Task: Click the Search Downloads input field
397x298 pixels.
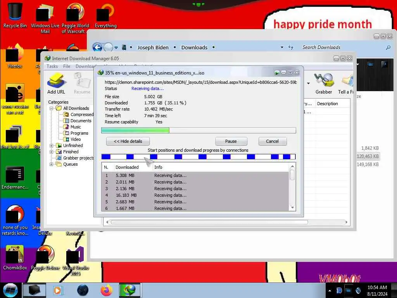Action: [342, 47]
